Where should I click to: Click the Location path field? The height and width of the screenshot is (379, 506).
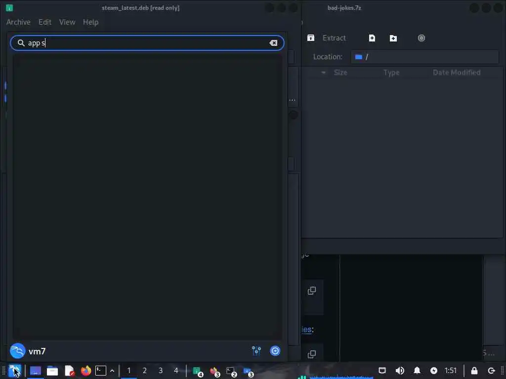[x=424, y=57]
